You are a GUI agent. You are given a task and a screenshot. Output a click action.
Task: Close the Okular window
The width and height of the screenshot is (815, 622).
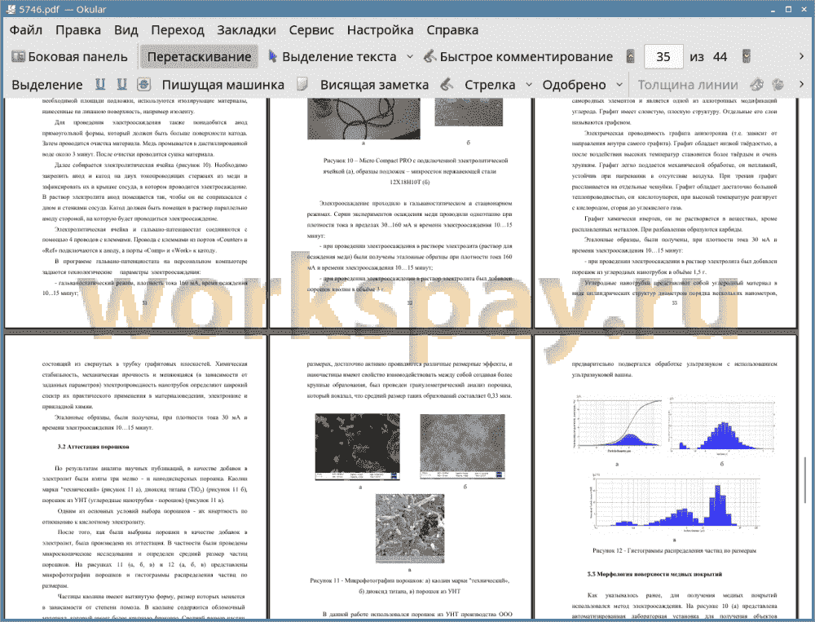802,9
